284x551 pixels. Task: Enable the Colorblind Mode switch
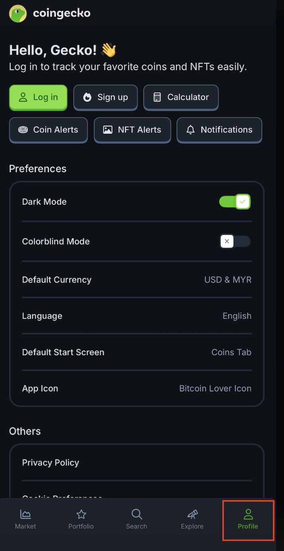pyautogui.click(x=235, y=241)
